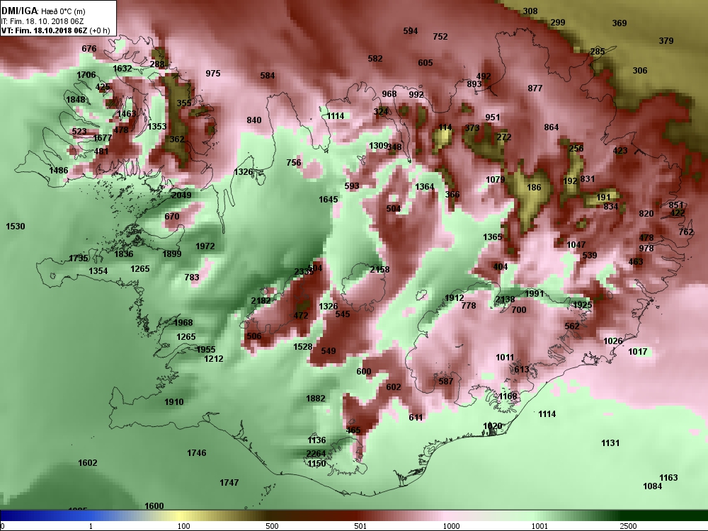This screenshot has height=531, width=708.
Task: Click the map value 1746
Action: (196, 453)
